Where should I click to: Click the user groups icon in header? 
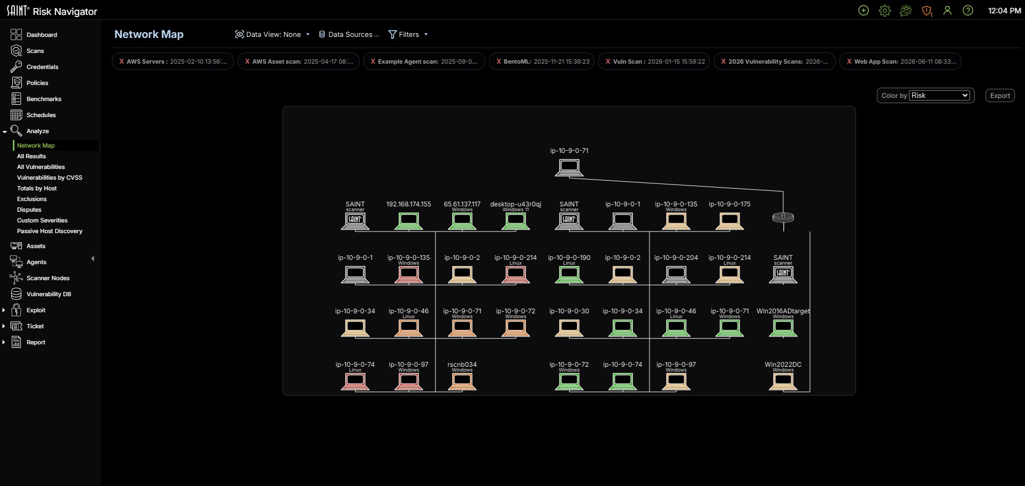(x=906, y=11)
